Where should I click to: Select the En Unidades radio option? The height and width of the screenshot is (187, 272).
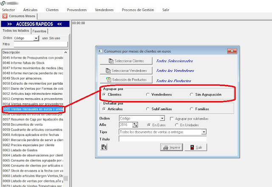[177, 125]
